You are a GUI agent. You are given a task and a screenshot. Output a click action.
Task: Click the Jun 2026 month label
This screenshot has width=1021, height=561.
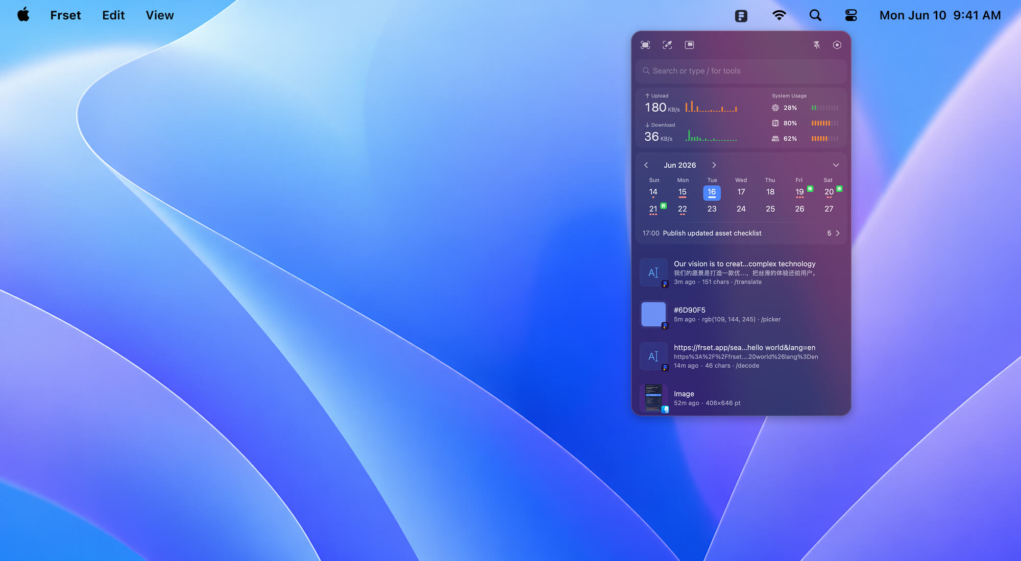point(679,165)
